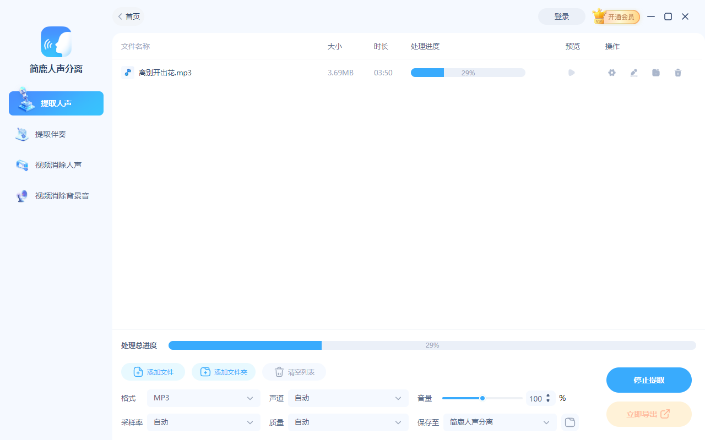Expand the 质量 quality dropdown
The width and height of the screenshot is (705, 440).
[x=348, y=422]
